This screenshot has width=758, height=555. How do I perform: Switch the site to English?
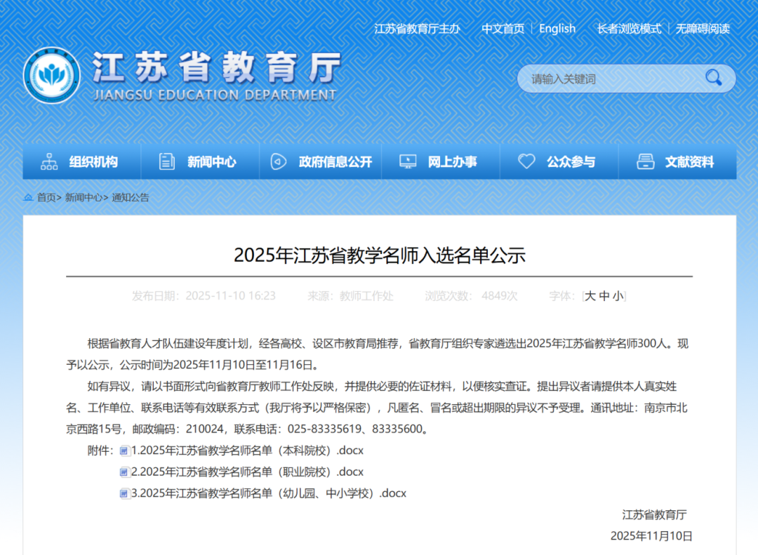pyautogui.click(x=557, y=29)
